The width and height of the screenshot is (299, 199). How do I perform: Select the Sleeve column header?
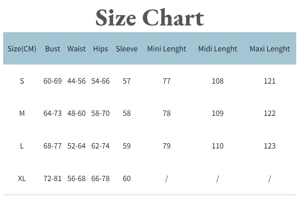tap(127, 49)
